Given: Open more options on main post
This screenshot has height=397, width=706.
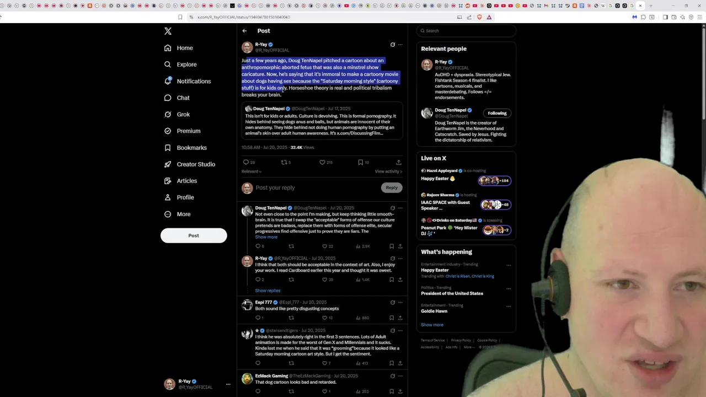Looking at the screenshot, I should pyautogui.click(x=400, y=45).
